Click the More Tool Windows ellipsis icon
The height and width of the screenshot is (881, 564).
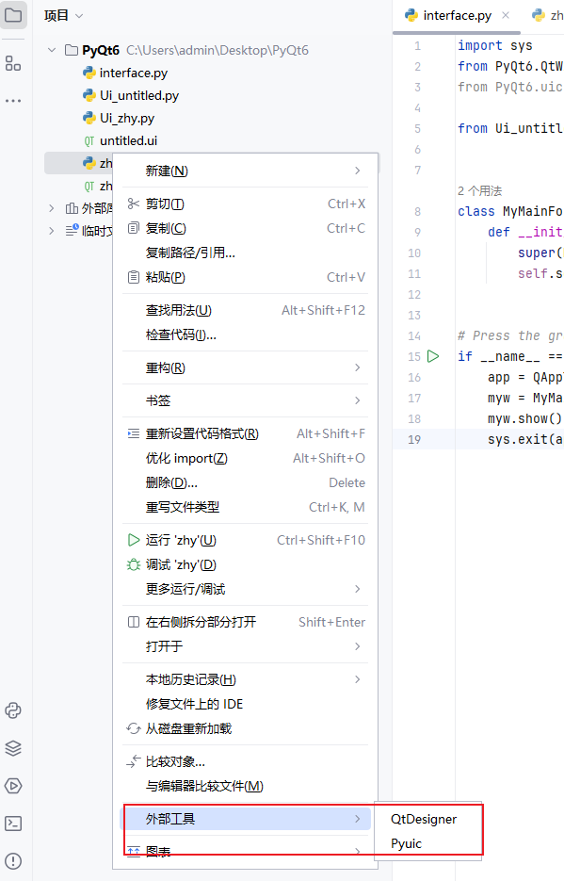pos(13,102)
